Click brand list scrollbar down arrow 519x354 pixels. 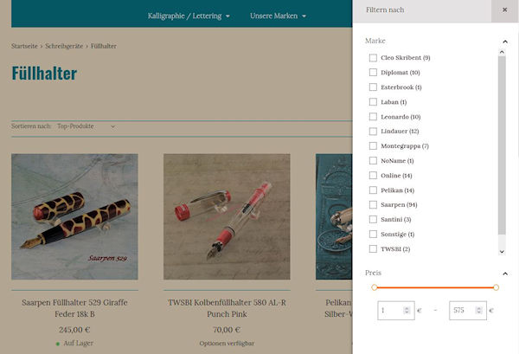click(502, 252)
